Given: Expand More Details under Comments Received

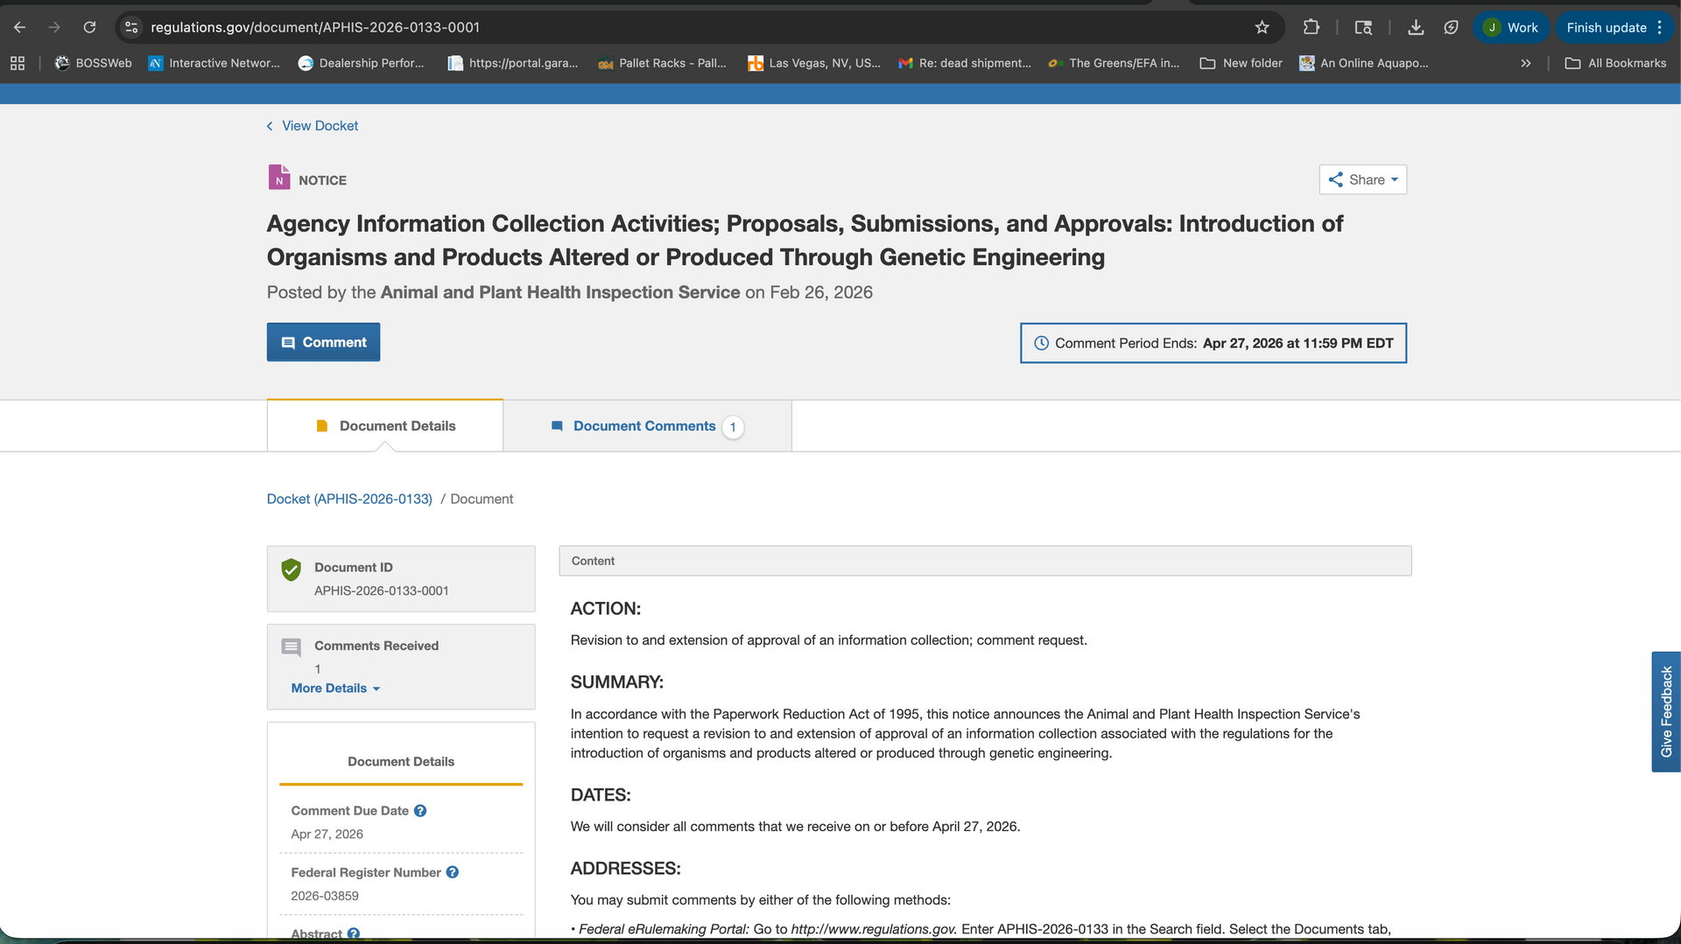Looking at the screenshot, I should coord(335,689).
